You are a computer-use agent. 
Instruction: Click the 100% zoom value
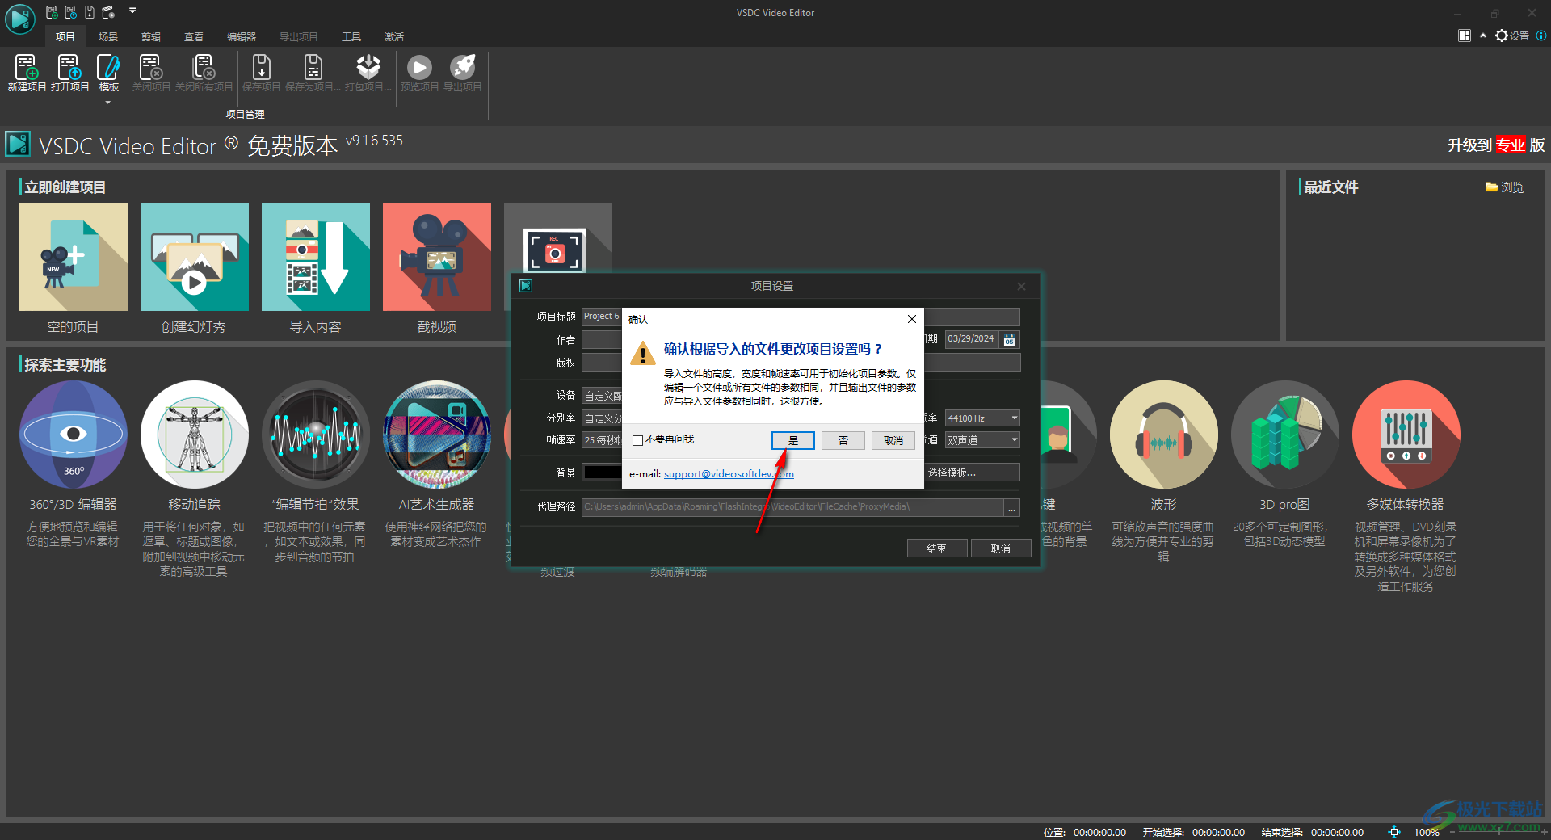tap(1426, 832)
